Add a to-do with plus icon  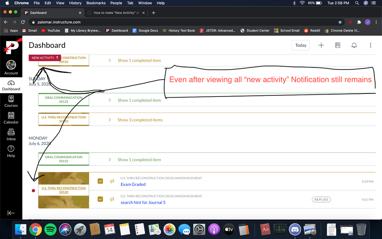[321, 45]
